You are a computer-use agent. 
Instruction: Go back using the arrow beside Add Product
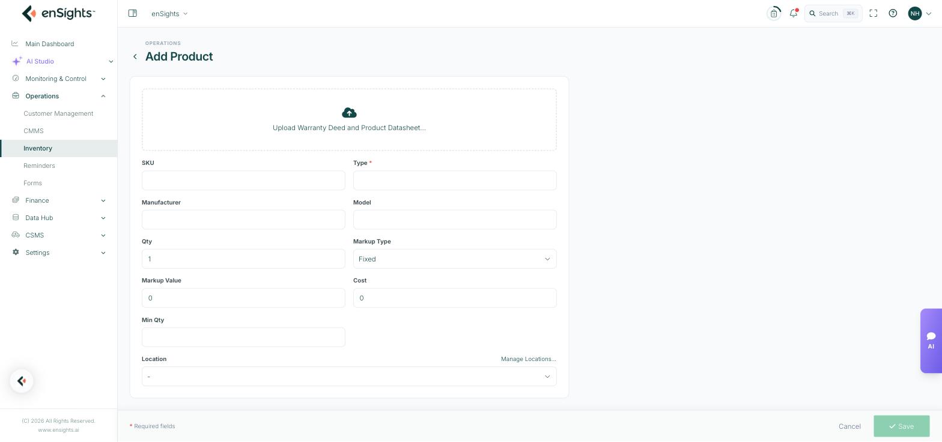click(x=135, y=56)
